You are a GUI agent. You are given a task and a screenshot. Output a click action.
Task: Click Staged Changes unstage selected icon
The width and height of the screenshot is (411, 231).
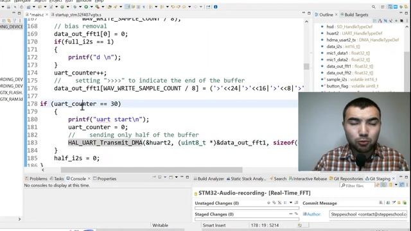tap(291, 214)
